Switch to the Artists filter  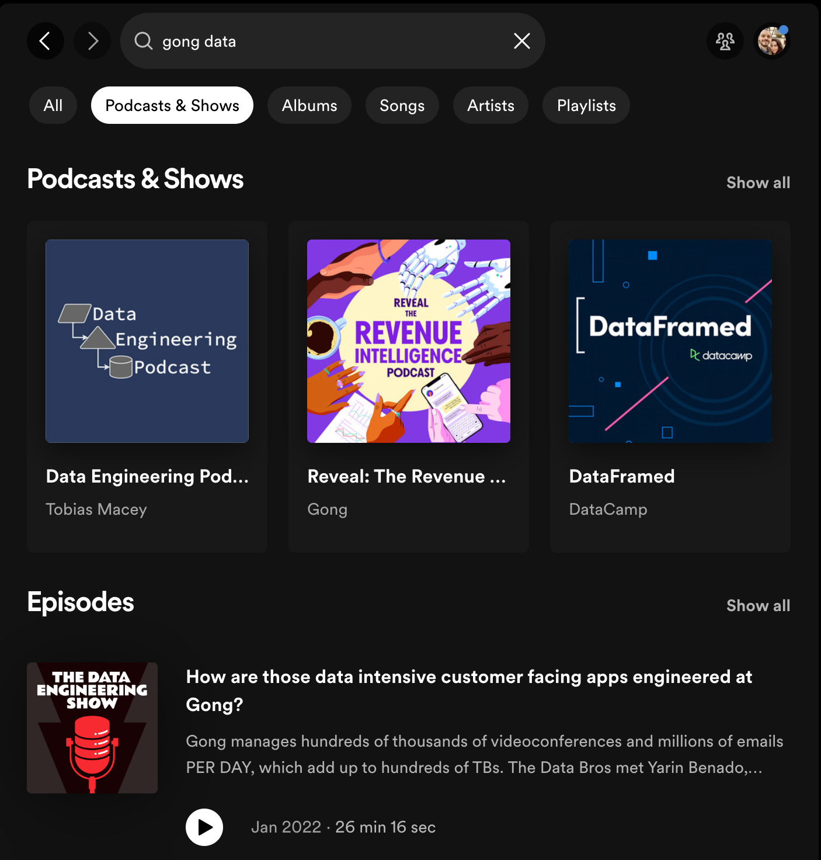coord(490,105)
